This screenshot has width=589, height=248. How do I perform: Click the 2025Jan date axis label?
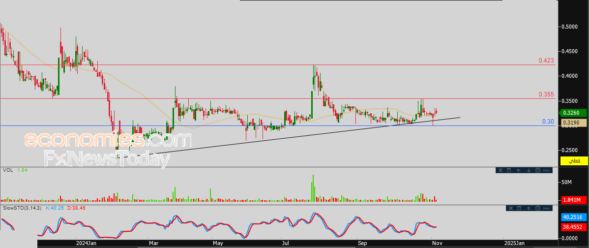514,244
